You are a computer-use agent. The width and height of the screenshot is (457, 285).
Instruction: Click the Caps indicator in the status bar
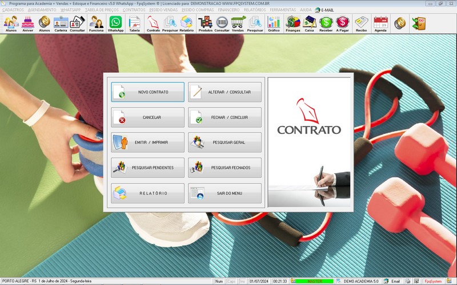tap(231, 281)
